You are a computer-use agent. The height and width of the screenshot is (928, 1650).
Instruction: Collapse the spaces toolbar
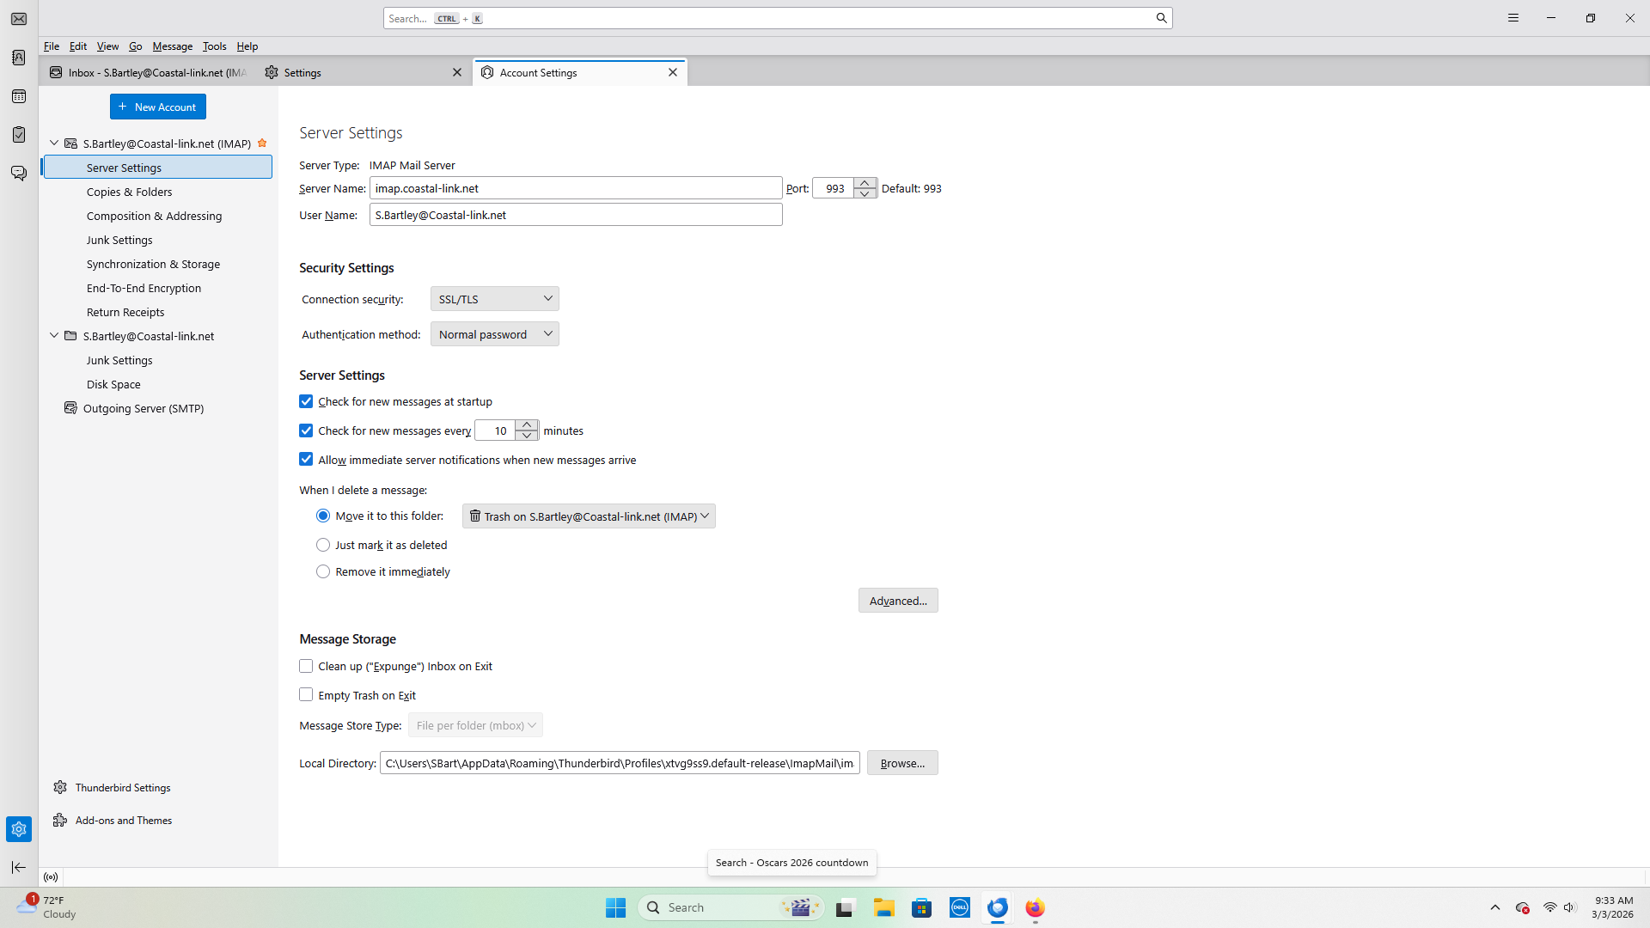[19, 867]
